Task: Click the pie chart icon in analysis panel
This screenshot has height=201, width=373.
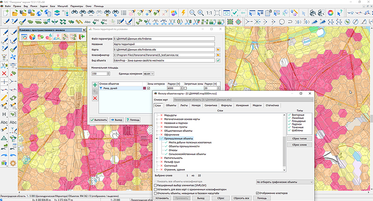Action: click(x=32, y=37)
